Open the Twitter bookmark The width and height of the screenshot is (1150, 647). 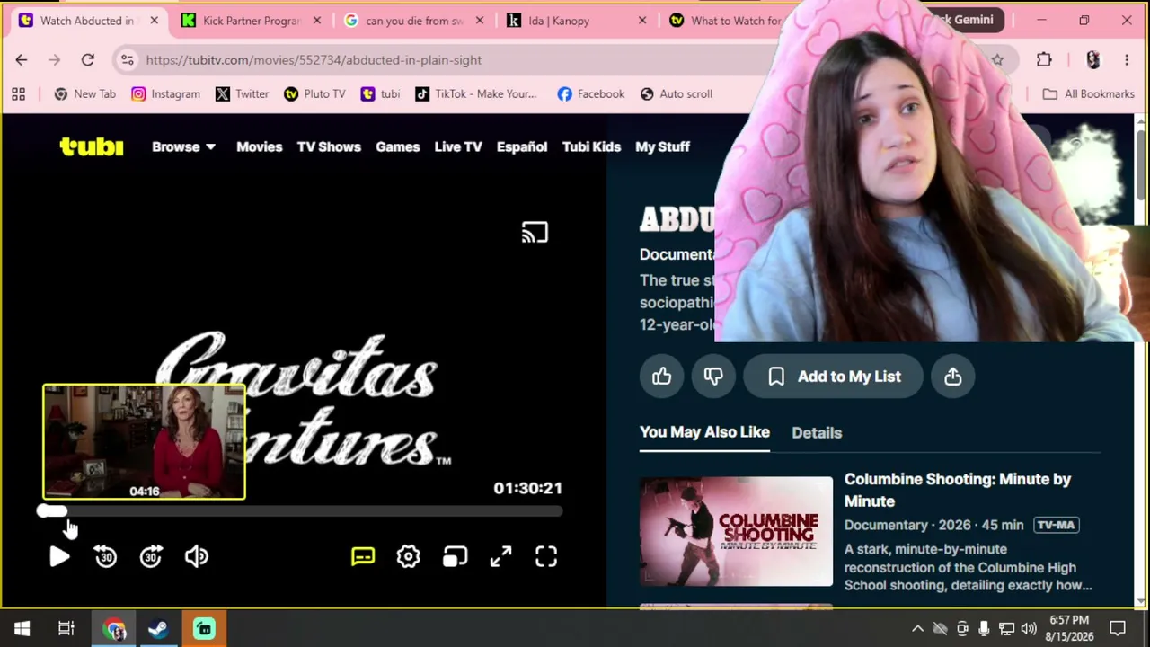[243, 93]
